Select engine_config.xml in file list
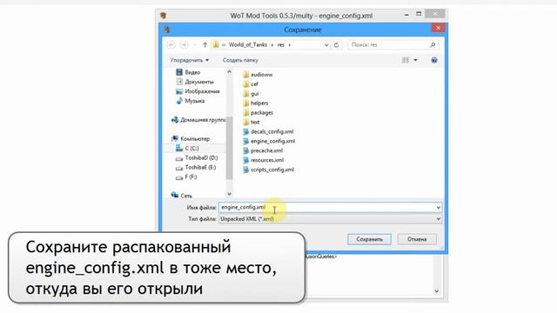Image resolution: width=557 pixels, height=313 pixels. point(269,141)
